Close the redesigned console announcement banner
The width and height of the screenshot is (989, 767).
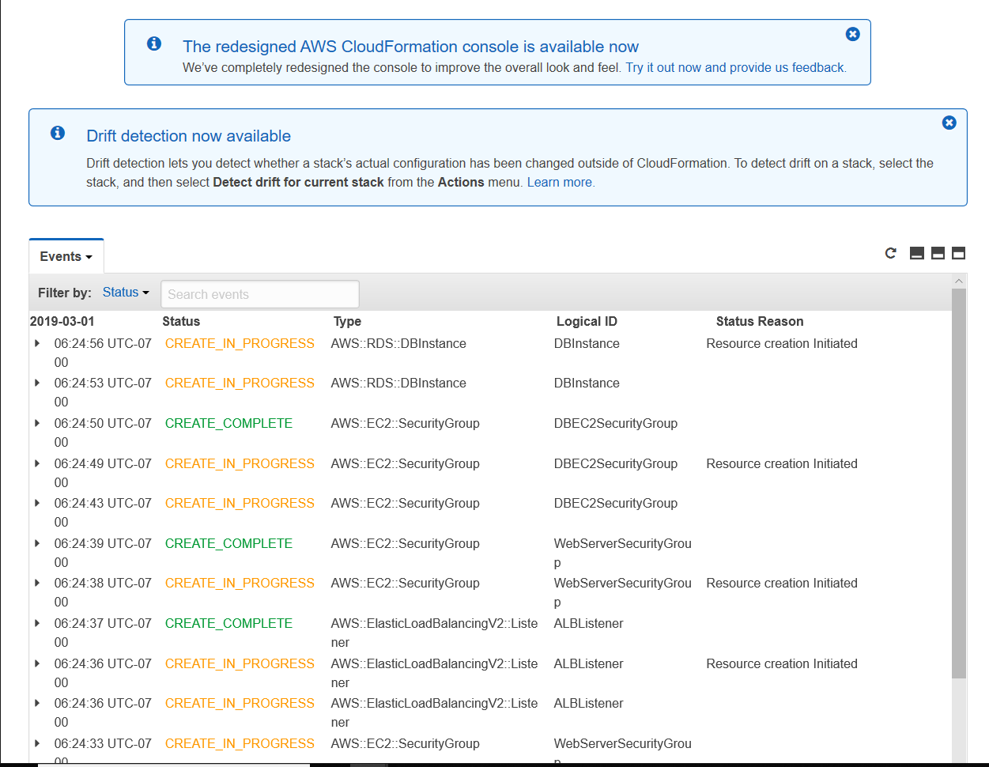pos(852,34)
